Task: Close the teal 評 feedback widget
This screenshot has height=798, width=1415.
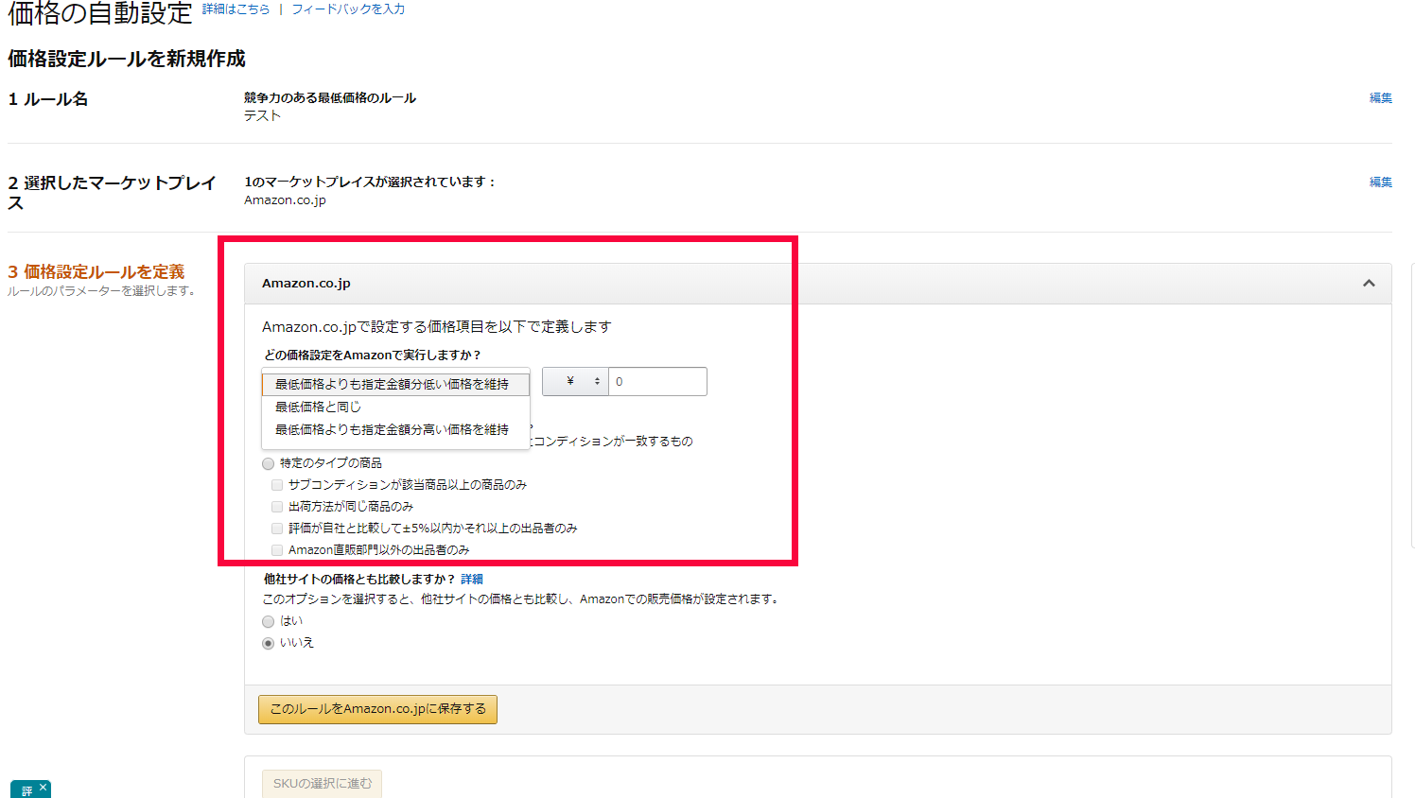Action: [x=43, y=787]
